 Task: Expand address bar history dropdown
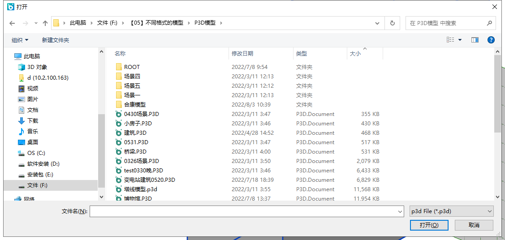click(x=377, y=23)
